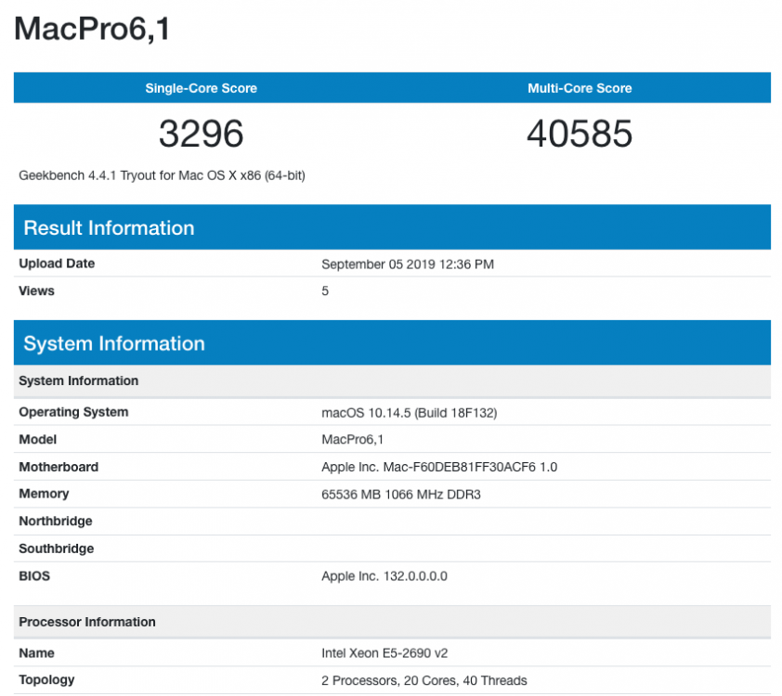
Task: Select the MacPro6,1 model value
Action: [353, 440]
